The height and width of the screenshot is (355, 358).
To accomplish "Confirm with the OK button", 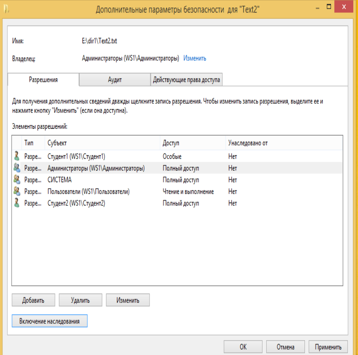I will click(x=243, y=347).
